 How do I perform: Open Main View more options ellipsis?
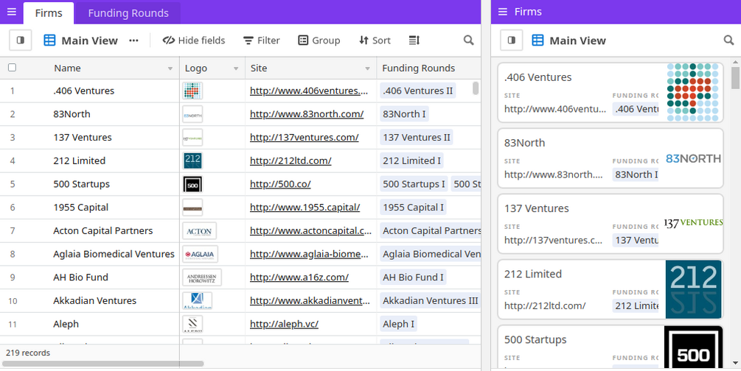[x=133, y=40]
